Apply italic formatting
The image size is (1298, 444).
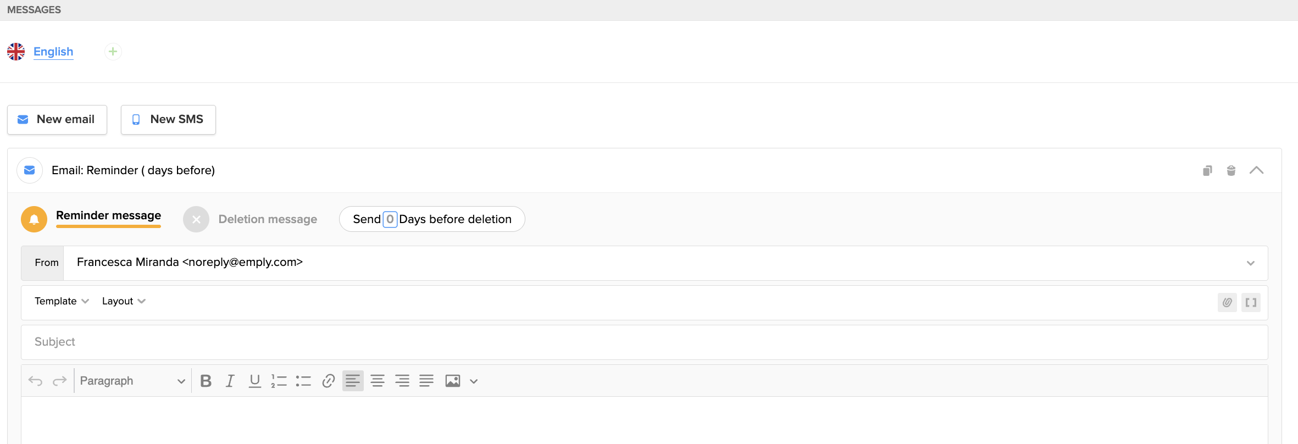(230, 381)
